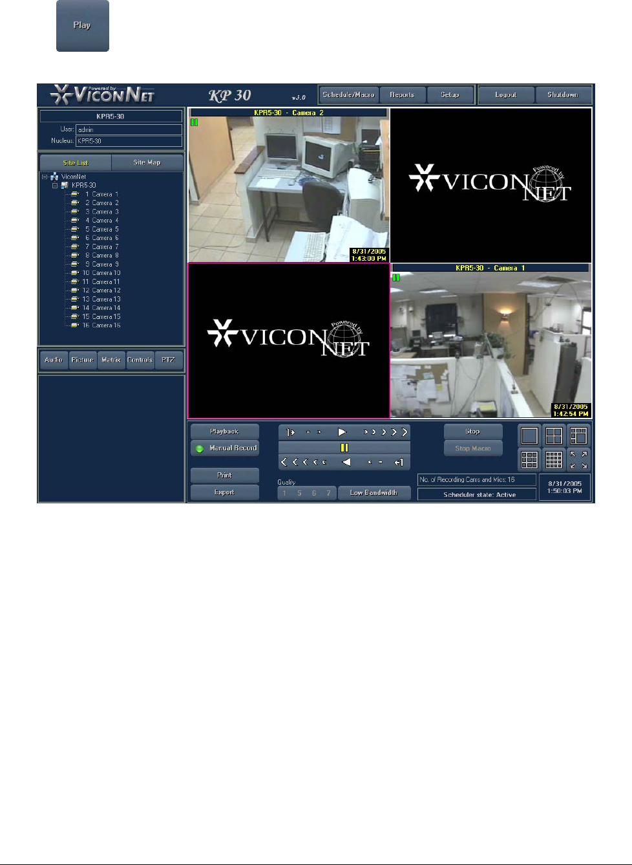Click the Logout button
The image size is (632, 865).
506,94
